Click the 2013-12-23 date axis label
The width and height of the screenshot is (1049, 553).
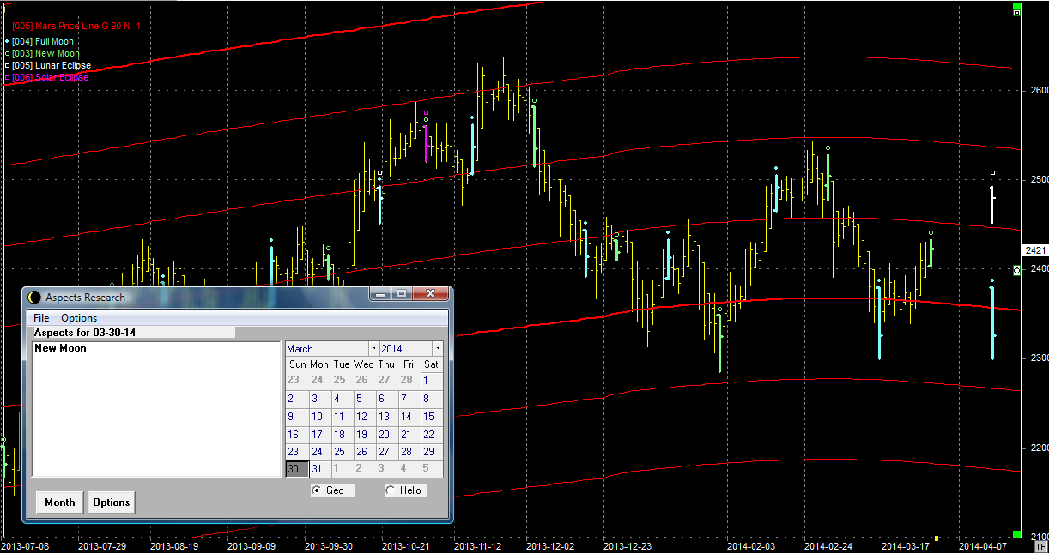[x=628, y=545]
